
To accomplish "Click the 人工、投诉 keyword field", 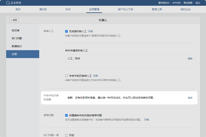I will (x=130, y=58).
